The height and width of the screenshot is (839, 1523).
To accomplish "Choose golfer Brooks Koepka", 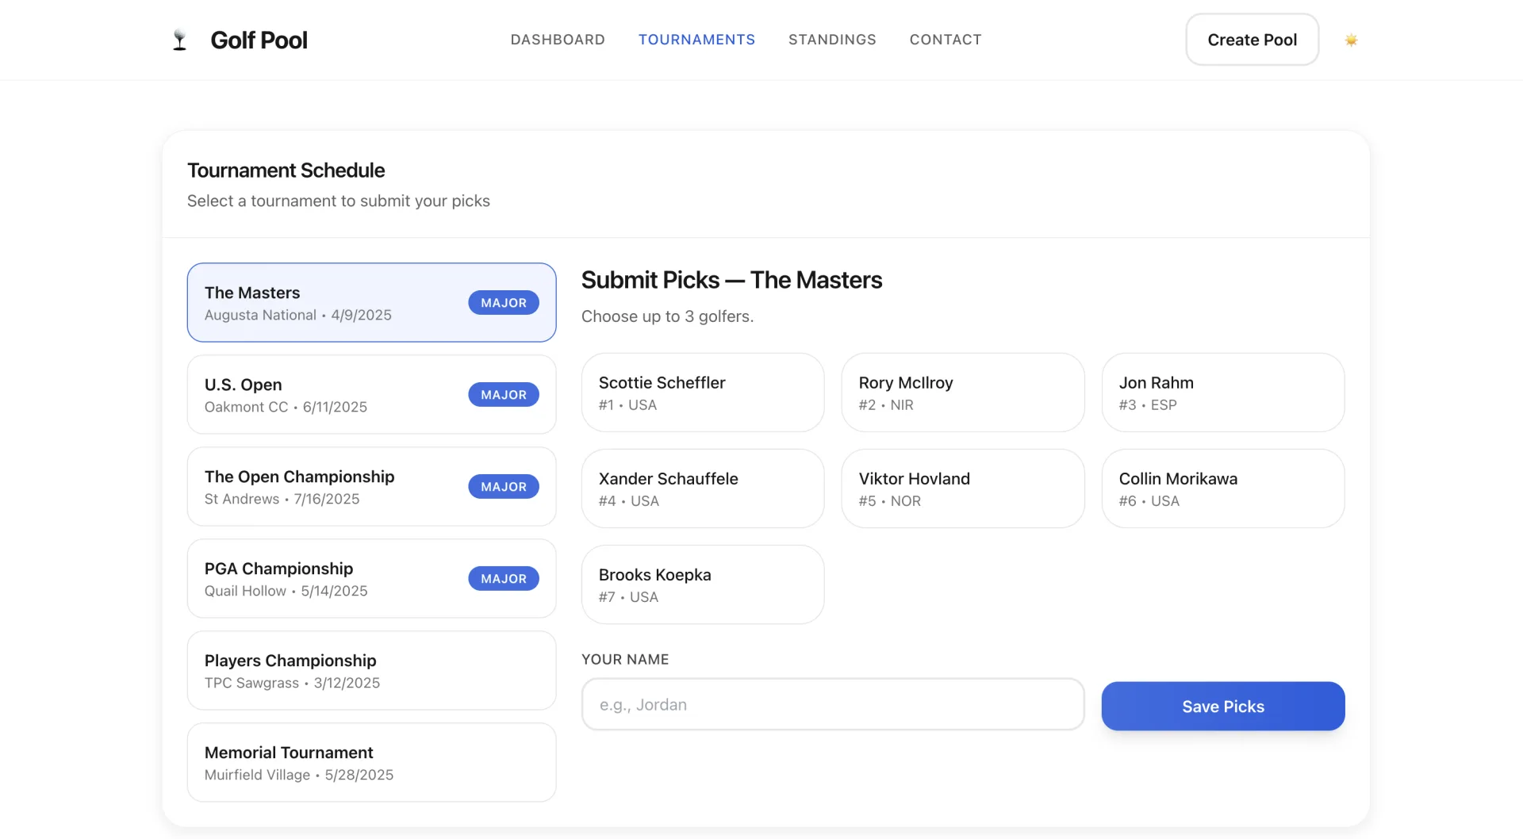I will [x=703, y=584].
